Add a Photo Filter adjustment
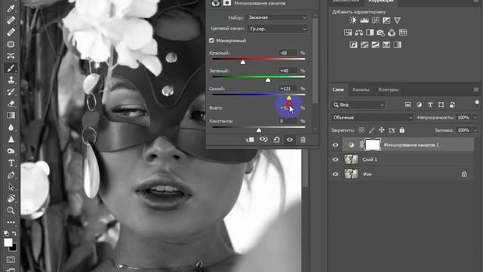The height and width of the screenshot is (272, 483). tap(380, 32)
